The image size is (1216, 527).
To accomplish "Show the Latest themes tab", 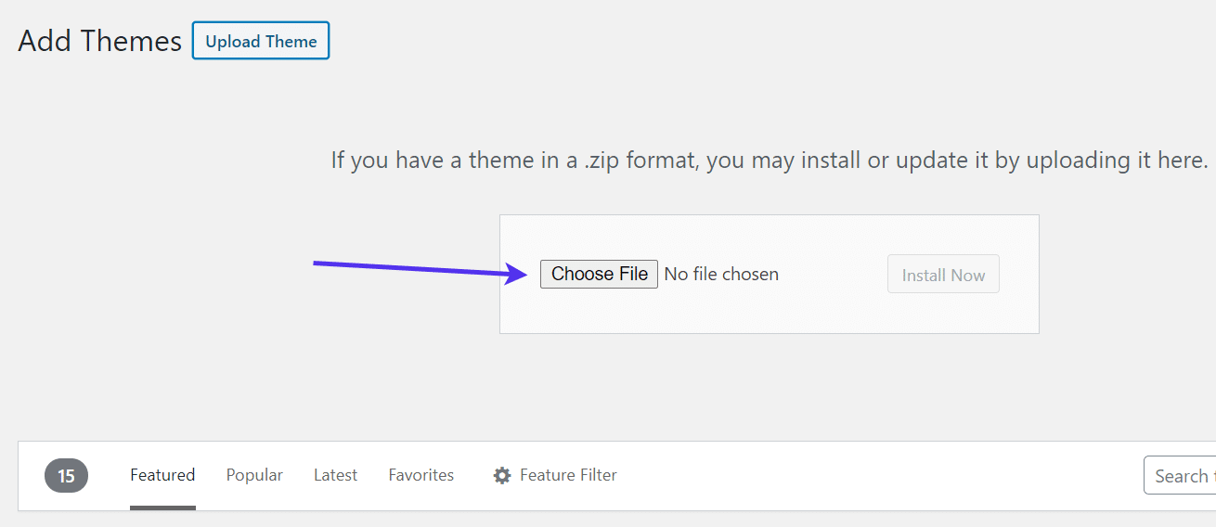I will (335, 475).
